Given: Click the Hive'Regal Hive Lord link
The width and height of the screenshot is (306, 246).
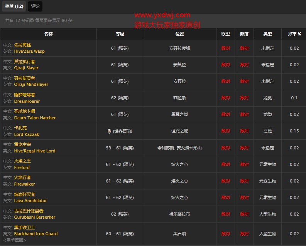Looking at the screenshot, I should pos(35,151).
